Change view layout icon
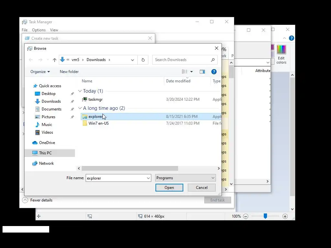331x248 pixels. click(x=185, y=72)
